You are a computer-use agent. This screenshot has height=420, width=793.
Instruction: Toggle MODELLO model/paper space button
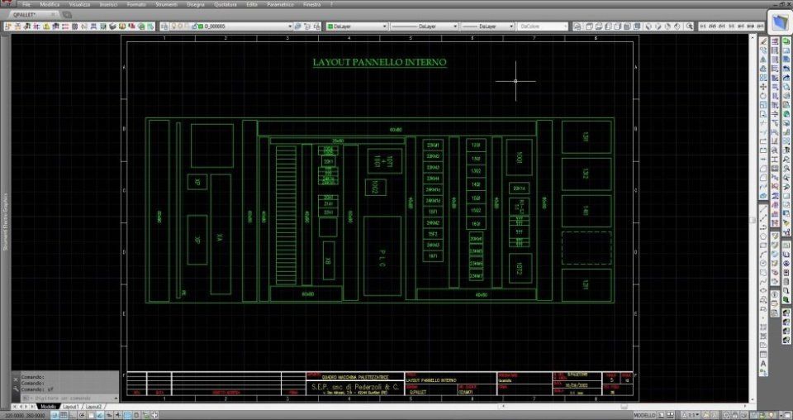[644, 415]
